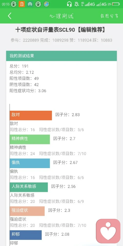This screenshot has width=123, height=246.
Task: Select the dark blue 抑郁 bar
Action: pyautogui.click(x=26, y=235)
